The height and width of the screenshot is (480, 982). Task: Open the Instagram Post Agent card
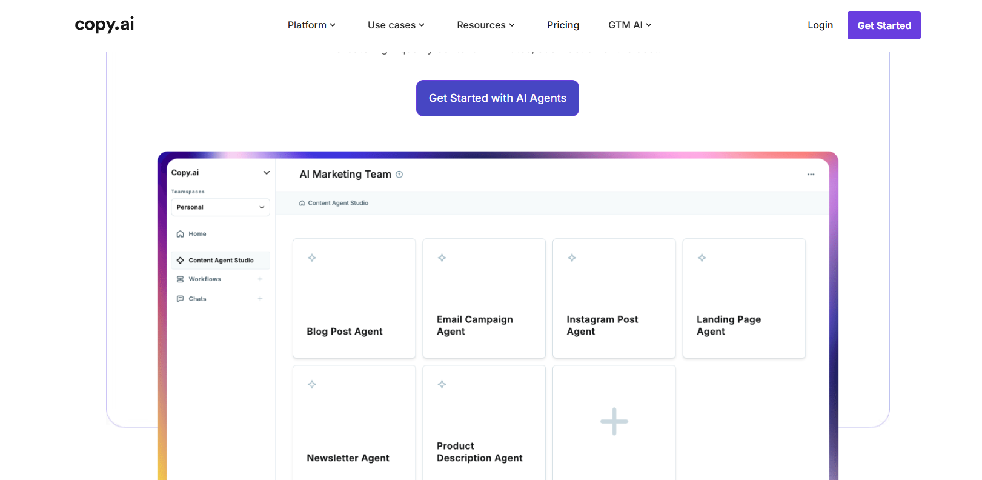(614, 299)
